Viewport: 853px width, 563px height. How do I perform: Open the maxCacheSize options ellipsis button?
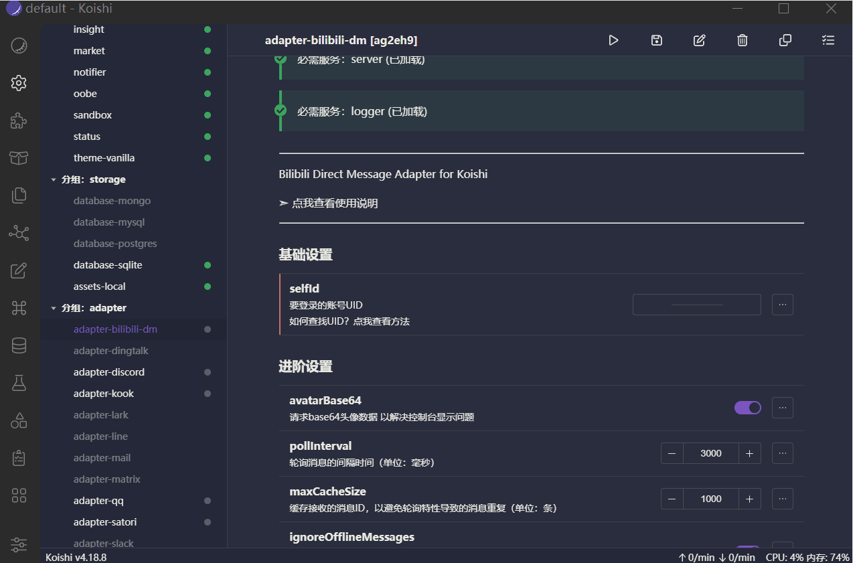783,499
